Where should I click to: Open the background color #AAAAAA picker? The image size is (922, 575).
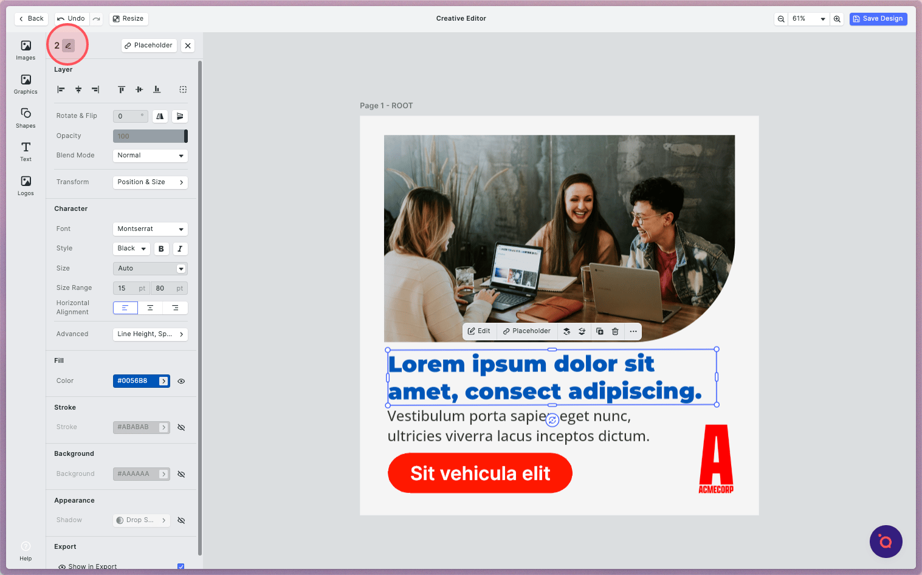click(x=141, y=474)
